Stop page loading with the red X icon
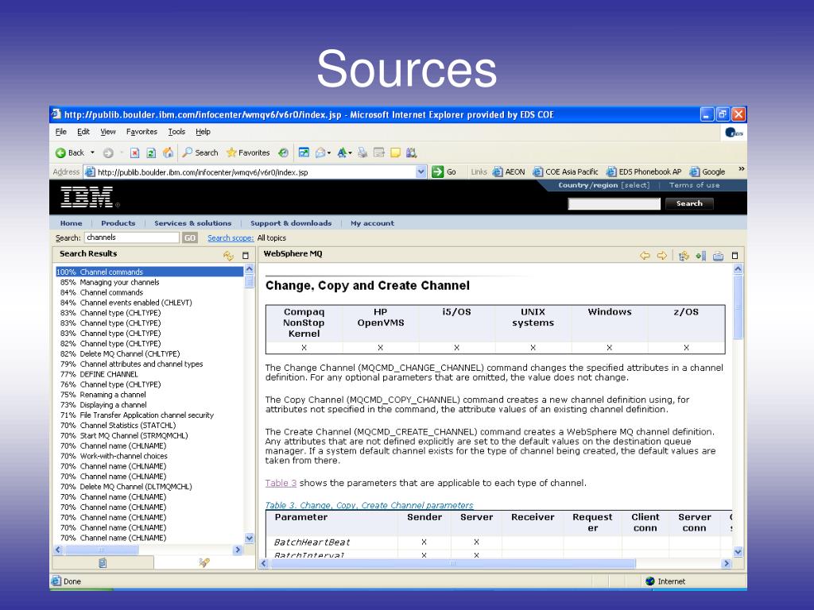This screenshot has height=610, width=814. click(x=134, y=153)
